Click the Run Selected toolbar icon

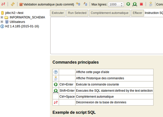click(135, 4)
